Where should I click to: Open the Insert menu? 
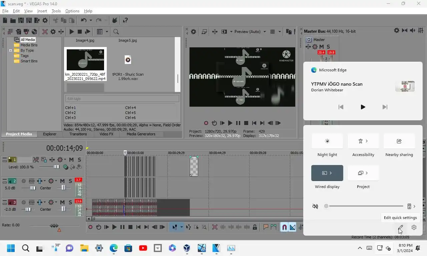[x=42, y=11]
